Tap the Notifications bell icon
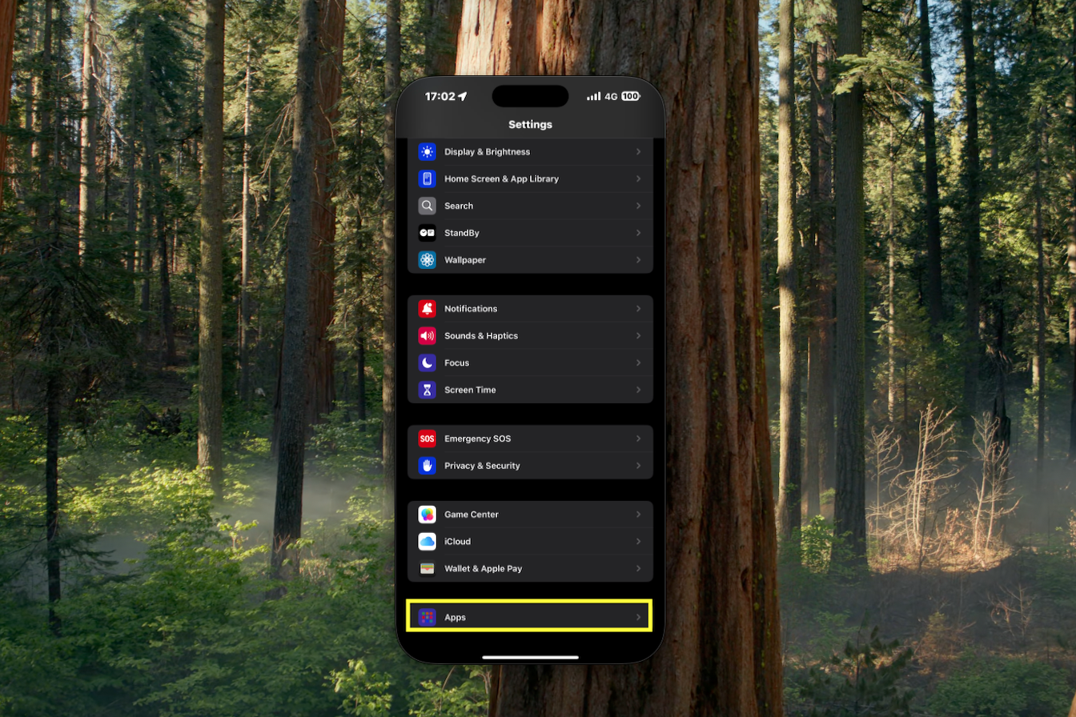The height and width of the screenshot is (717, 1076). pyautogui.click(x=427, y=309)
